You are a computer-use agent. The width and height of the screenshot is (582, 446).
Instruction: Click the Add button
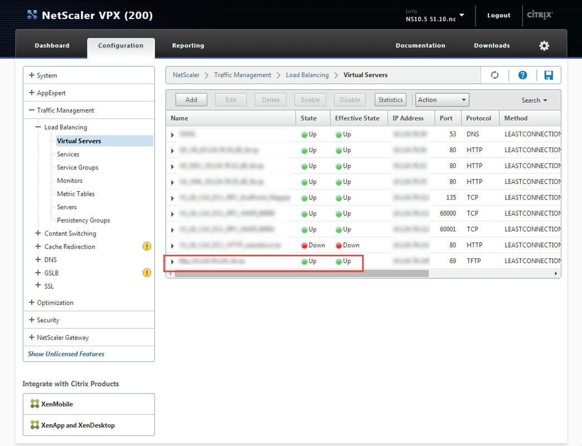[x=191, y=100]
